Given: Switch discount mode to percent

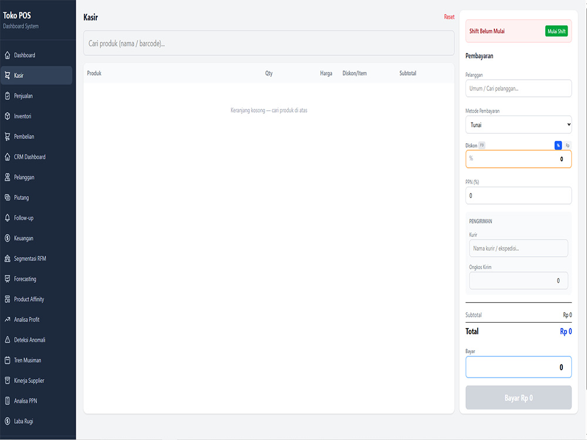Looking at the screenshot, I should pyautogui.click(x=558, y=145).
